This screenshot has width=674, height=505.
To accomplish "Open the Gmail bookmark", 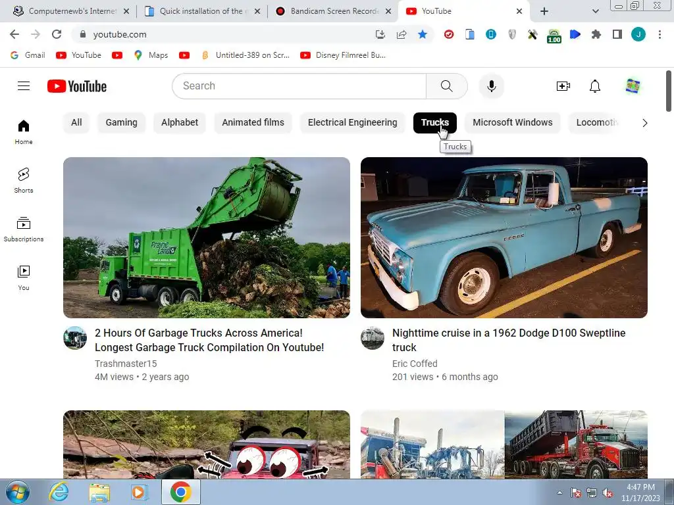I will (28, 55).
